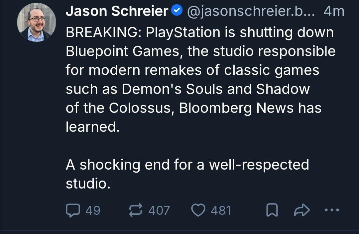This screenshot has width=359, height=234.
Task: Like the post with the heart icon
Action: tap(199, 210)
